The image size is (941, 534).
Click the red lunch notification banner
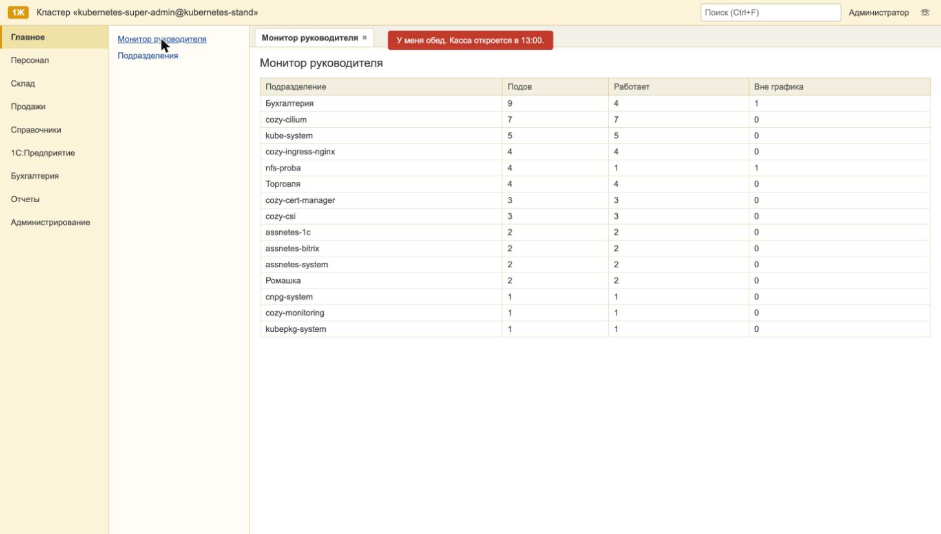coord(470,40)
